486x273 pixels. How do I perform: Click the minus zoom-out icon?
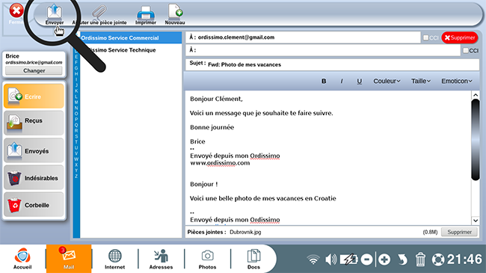pyautogui.click(x=366, y=260)
